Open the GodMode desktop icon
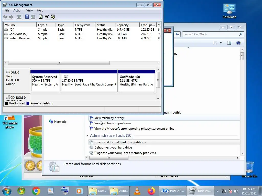The height and width of the screenshot is (196, 262). [x=229, y=11]
